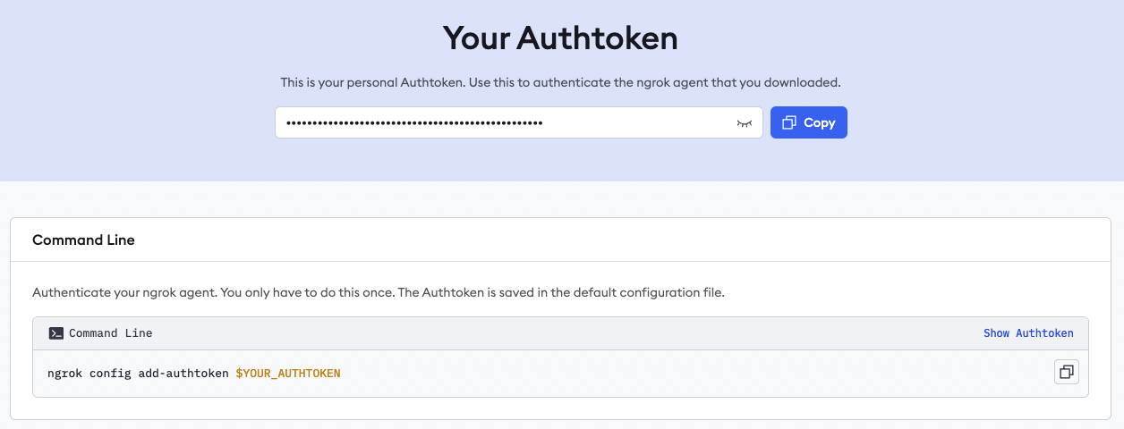Click the terminal prompt icon in the code header
Image resolution: width=1124 pixels, height=429 pixels.
[56, 333]
